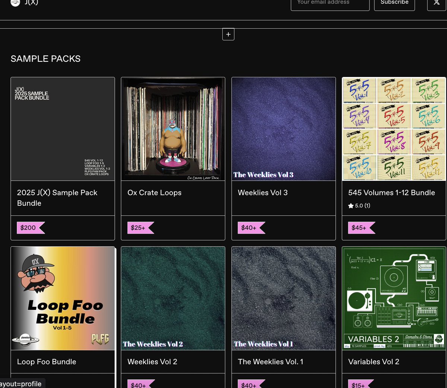Click the Ox Crate Loops title
This screenshot has width=447, height=388.
(x=155, y=193)
